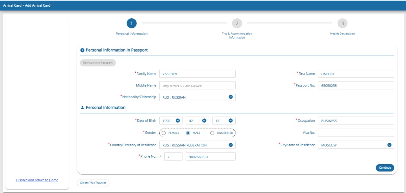Choose the UNDEFINED gender option

212,133
